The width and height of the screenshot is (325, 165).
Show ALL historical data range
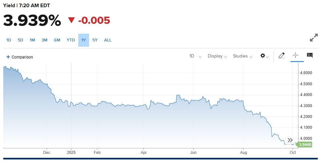[x=108, y=40]
